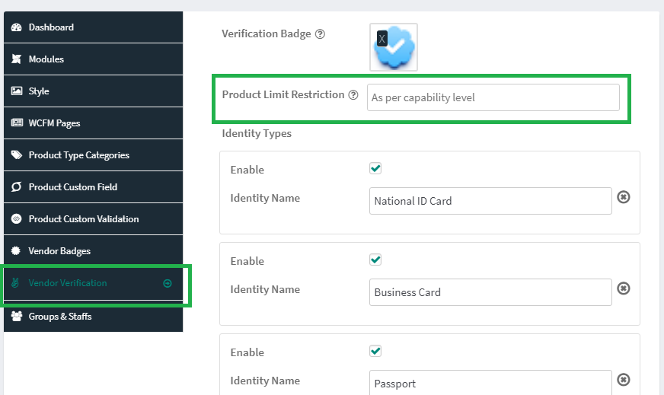This screenshot has width=664, height=395.
Task: Open Product Custom Field settings
Action: [93, 187]
